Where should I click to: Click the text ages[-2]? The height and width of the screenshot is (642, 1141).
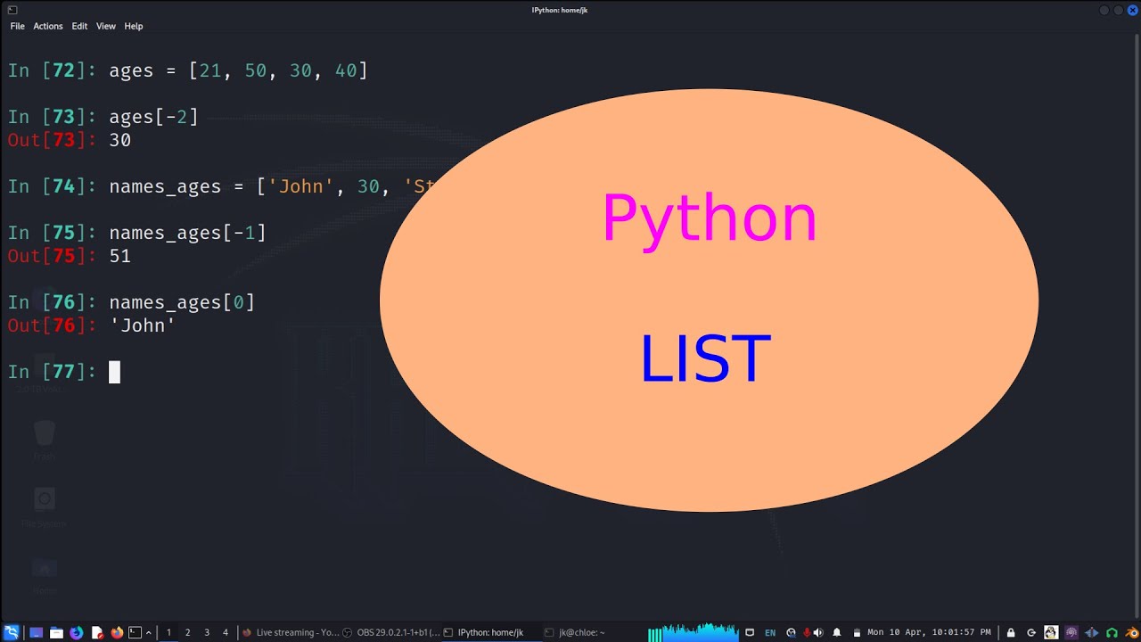[x=153, y=117]
